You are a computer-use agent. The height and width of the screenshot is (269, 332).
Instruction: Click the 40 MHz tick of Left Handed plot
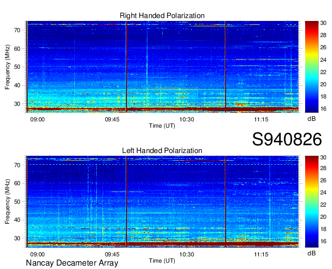(18, 220)
